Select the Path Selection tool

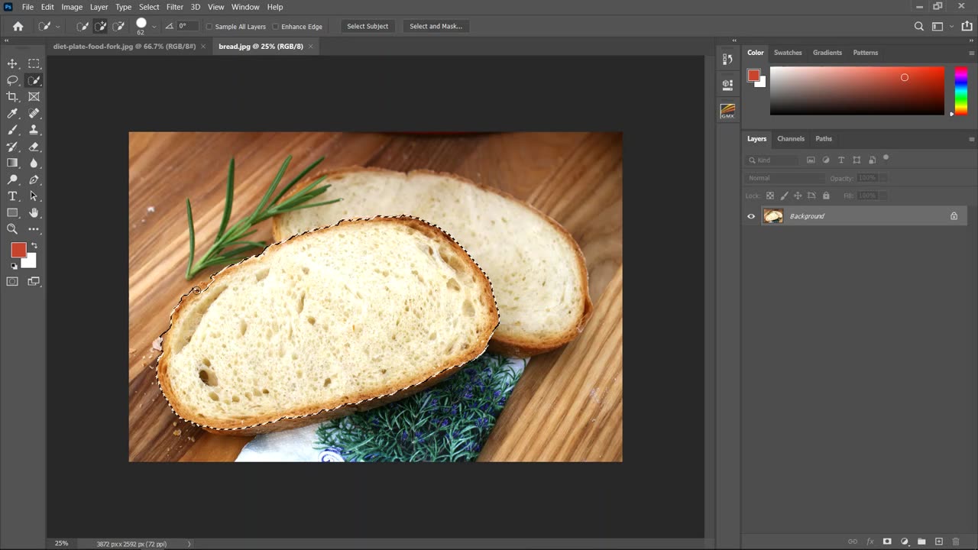pos(34,196)
